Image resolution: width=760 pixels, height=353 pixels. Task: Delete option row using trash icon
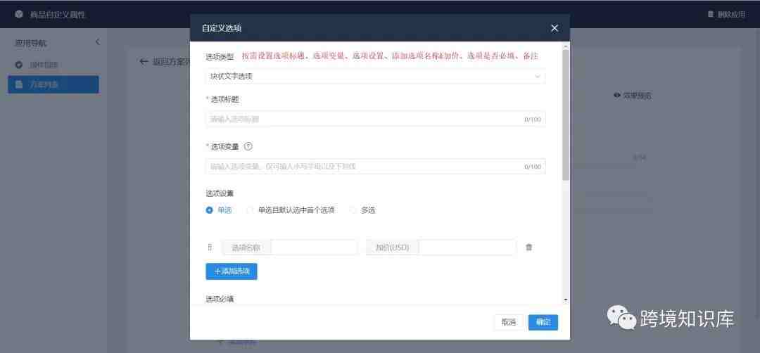point(528,247)
